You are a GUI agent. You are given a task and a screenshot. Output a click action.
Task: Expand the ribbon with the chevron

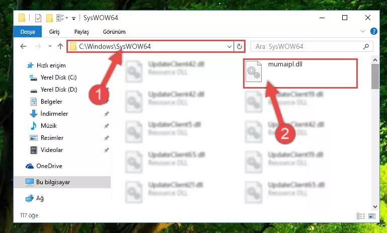pyautogui.click(x=362, y=31)
